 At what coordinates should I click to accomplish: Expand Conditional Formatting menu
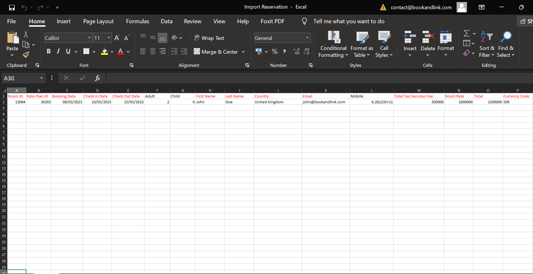point(333,44)
